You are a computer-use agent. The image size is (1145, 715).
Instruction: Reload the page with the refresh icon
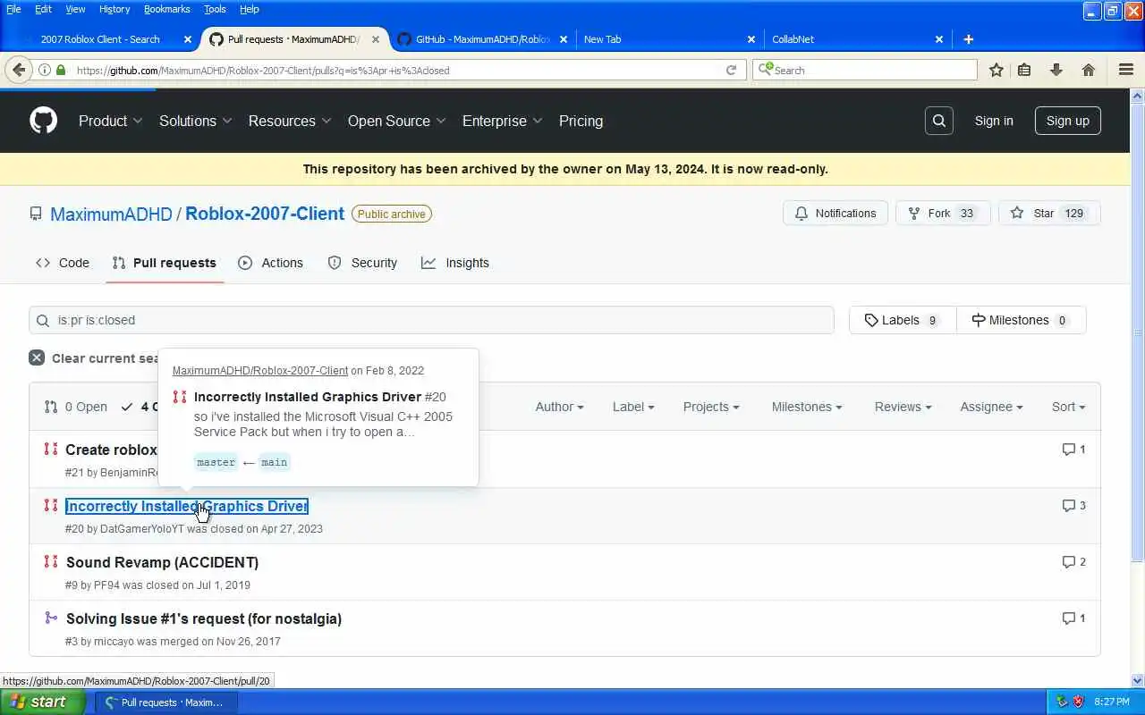pyautogui.click(x=732, y=70)
